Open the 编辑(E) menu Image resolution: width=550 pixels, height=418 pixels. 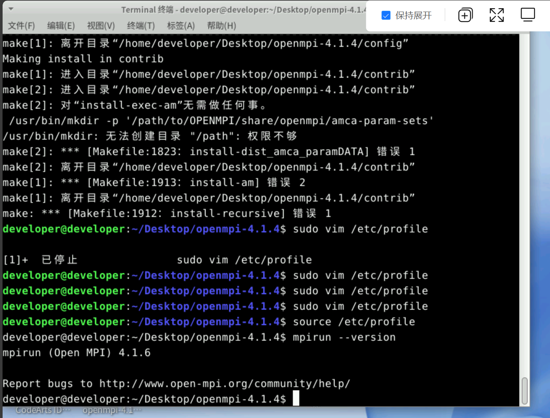tap(61, 26)
